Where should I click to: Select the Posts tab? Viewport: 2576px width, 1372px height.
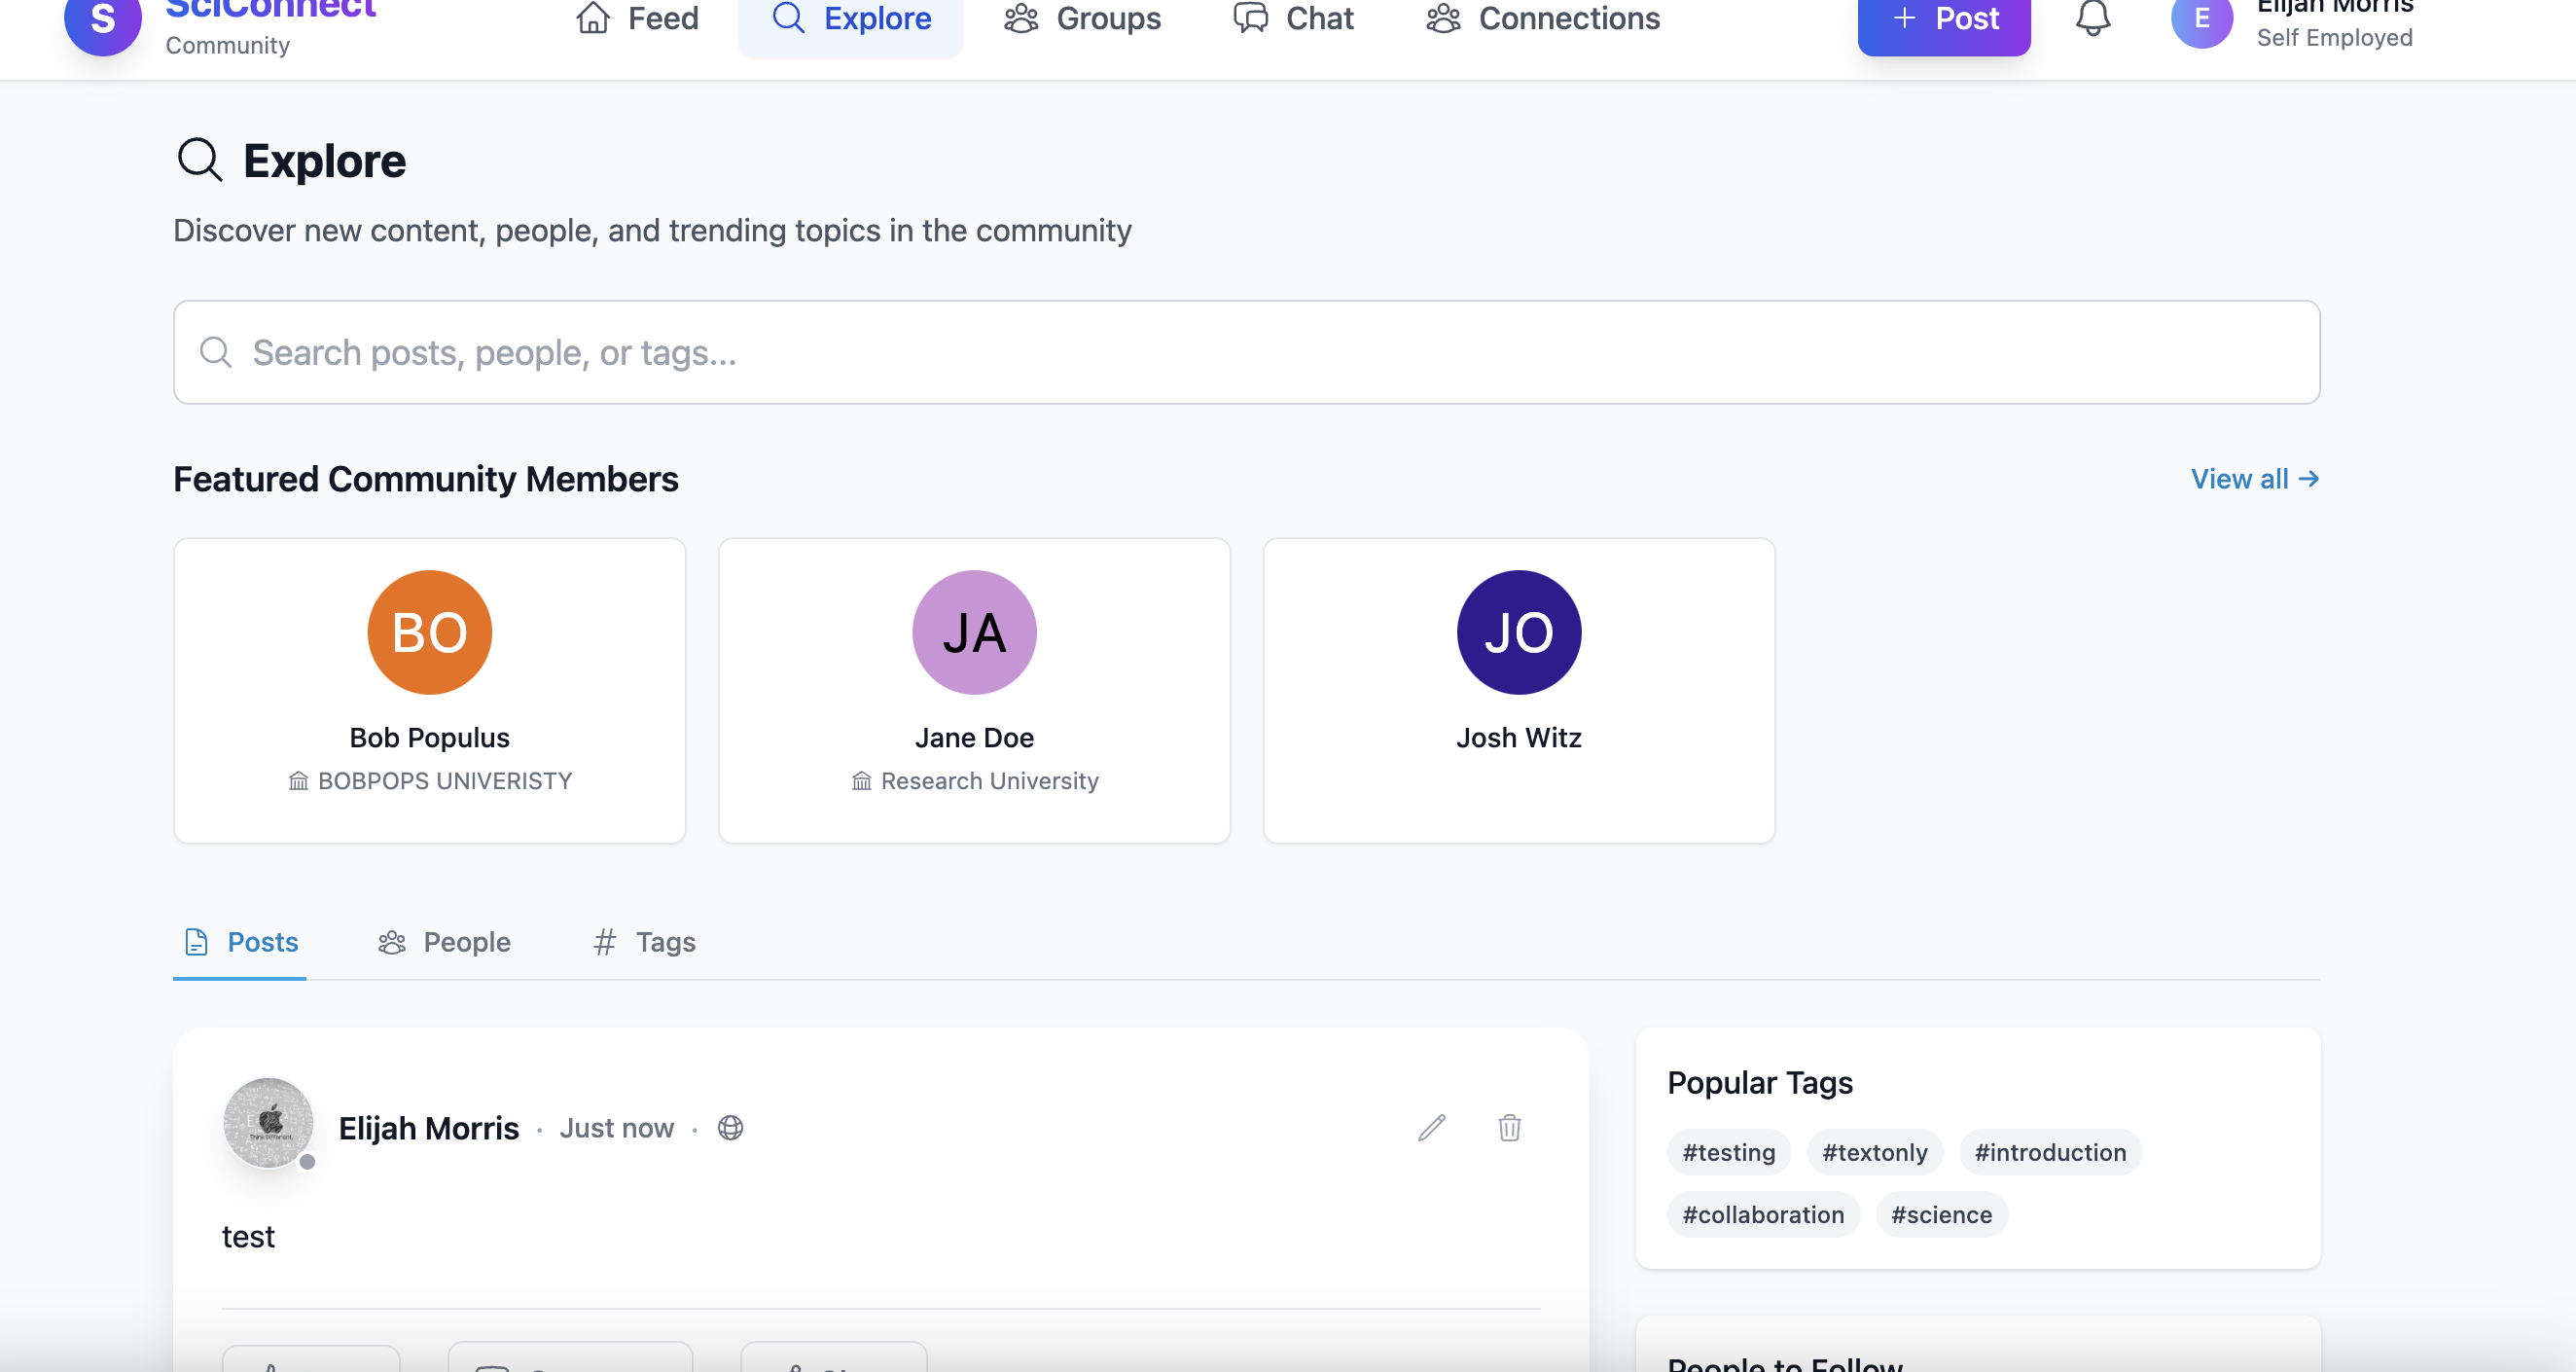pos(240,942)
